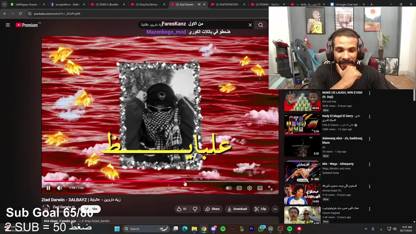Launch Microsoft Edge from taskbar
Screen dimensions: 416x234
[x=185, y=229]
